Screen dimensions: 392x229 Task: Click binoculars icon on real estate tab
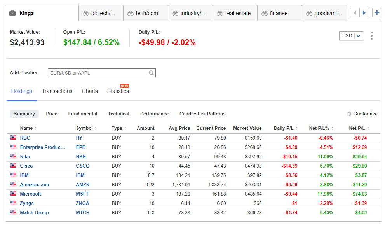220,14
